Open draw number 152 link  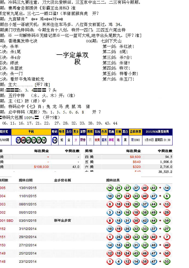[x=3, y=229]
